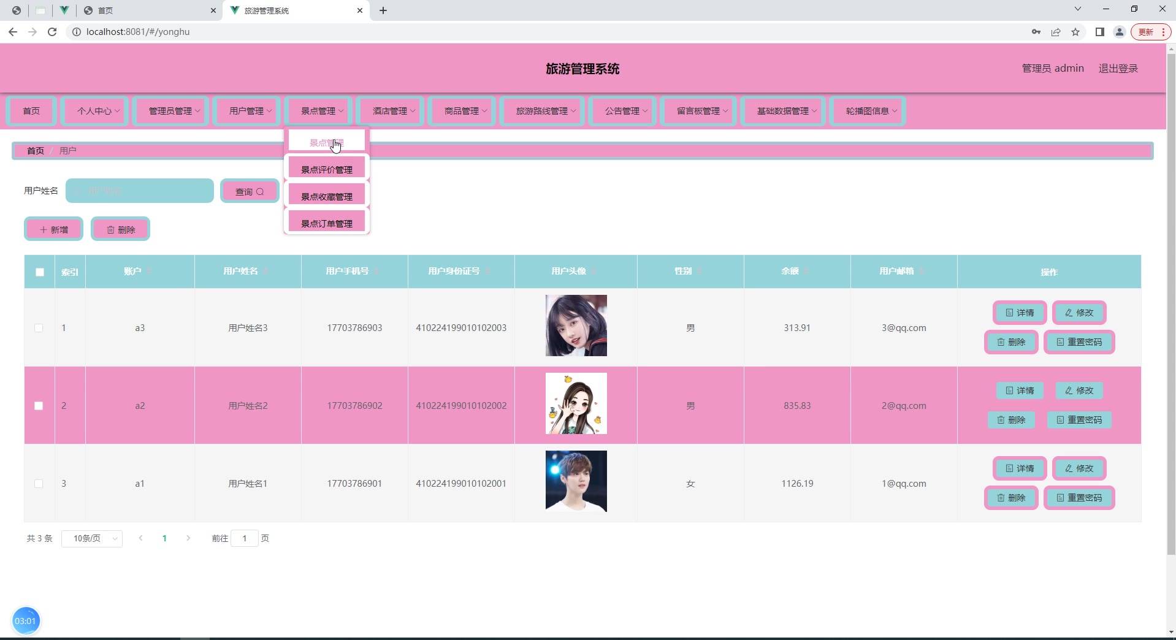Delete user a2 row
Viewport: 1176px width, 640px height.
click(x=1011, y=420)
